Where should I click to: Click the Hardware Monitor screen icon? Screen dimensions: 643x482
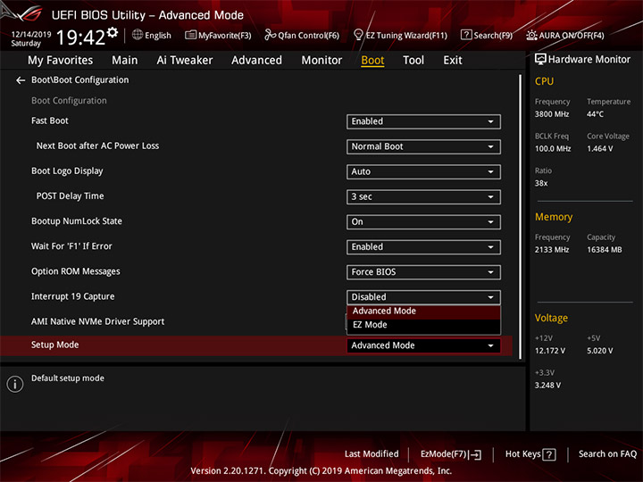point(540,60)
